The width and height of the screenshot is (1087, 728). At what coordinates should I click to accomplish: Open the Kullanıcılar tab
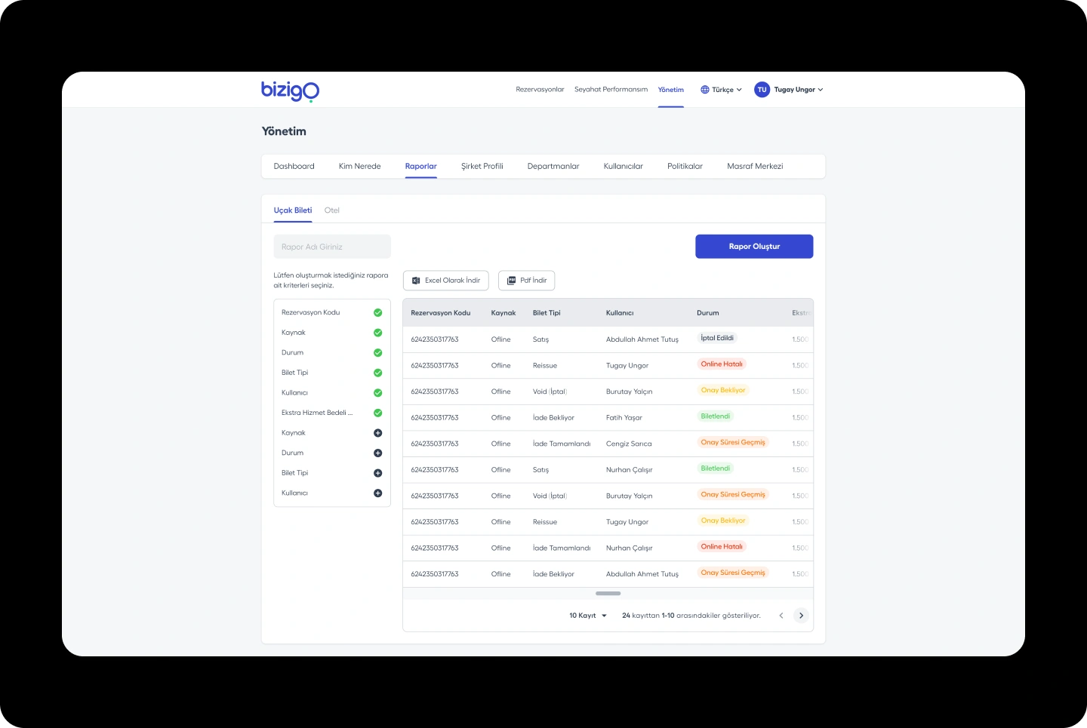point(624,166)
